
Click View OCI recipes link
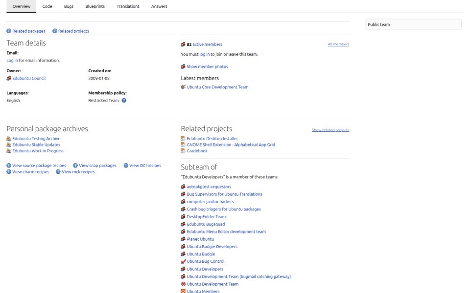[145, 166]
